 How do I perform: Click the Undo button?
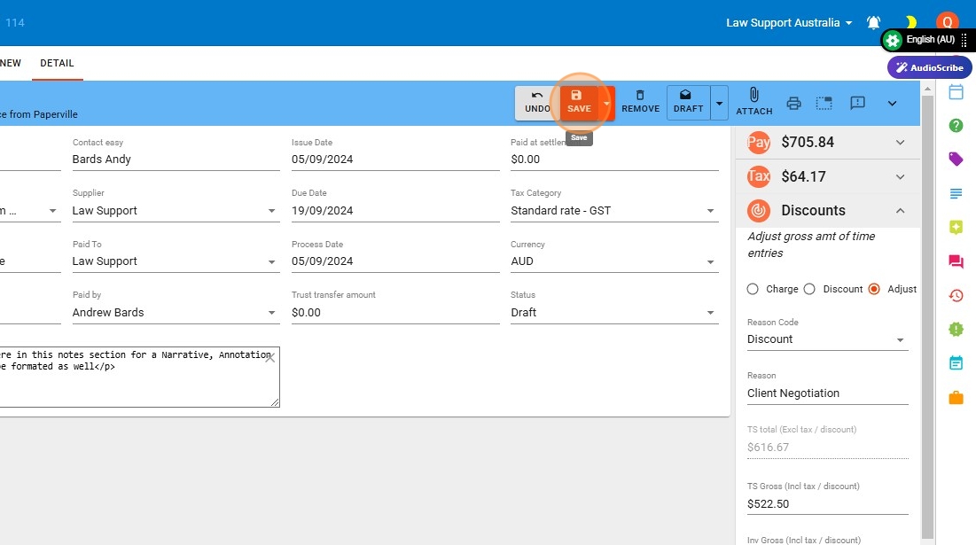pyautogui.click(x=537, y=102)
